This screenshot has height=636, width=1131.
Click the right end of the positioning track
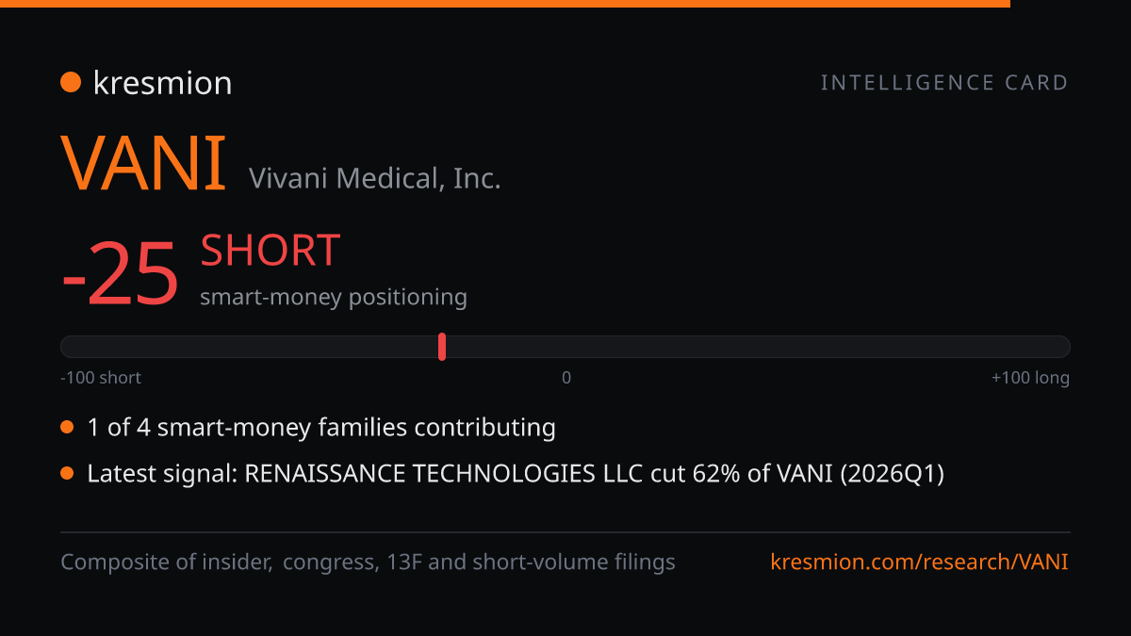tap(1061, 347)
